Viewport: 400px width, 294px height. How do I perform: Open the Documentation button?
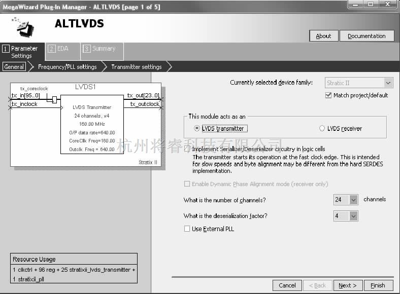[366, 36]
